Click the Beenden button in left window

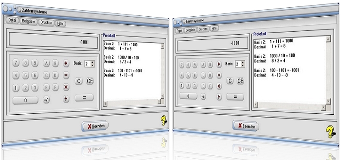[x=95, y=126]
